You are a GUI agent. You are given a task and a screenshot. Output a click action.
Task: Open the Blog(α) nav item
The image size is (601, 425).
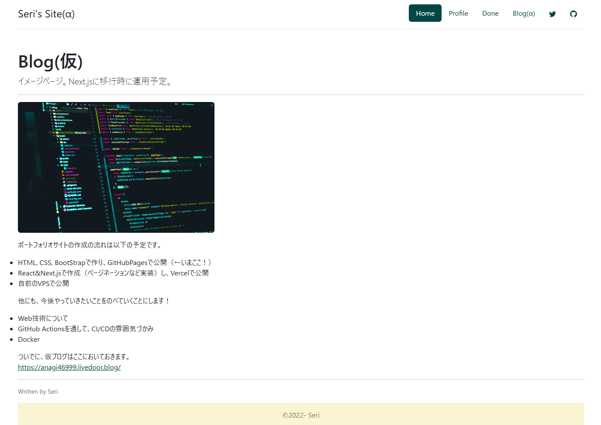(524, 13)
